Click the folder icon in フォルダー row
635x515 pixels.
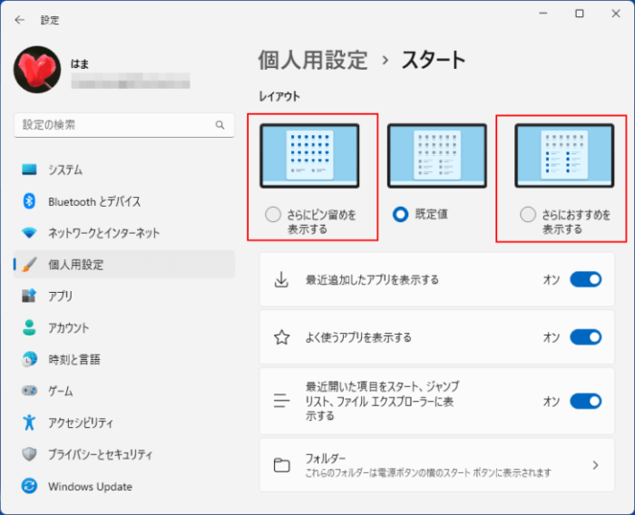(282, 465)
